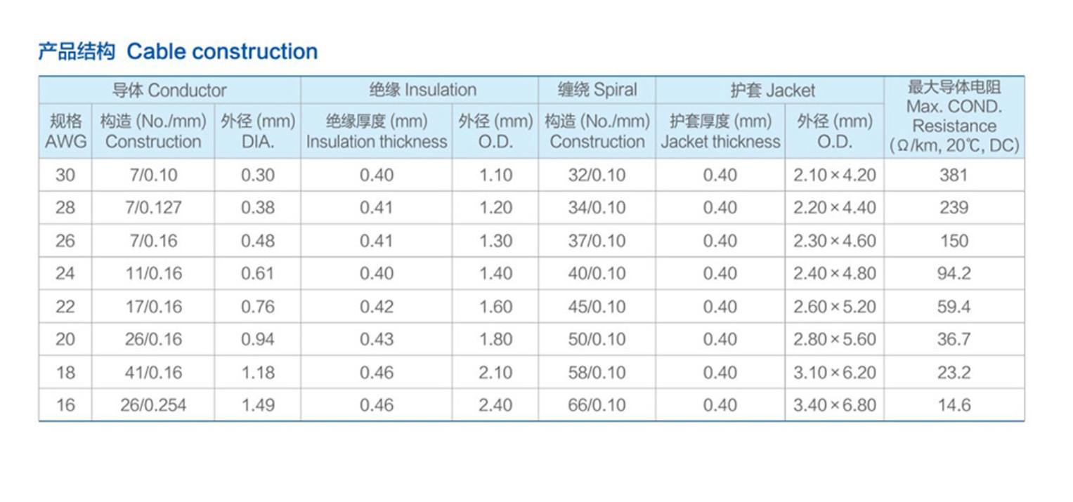Select the Insulation thickness column header
This screenshot has width=1073, height=502.
(x=377, y=131)
